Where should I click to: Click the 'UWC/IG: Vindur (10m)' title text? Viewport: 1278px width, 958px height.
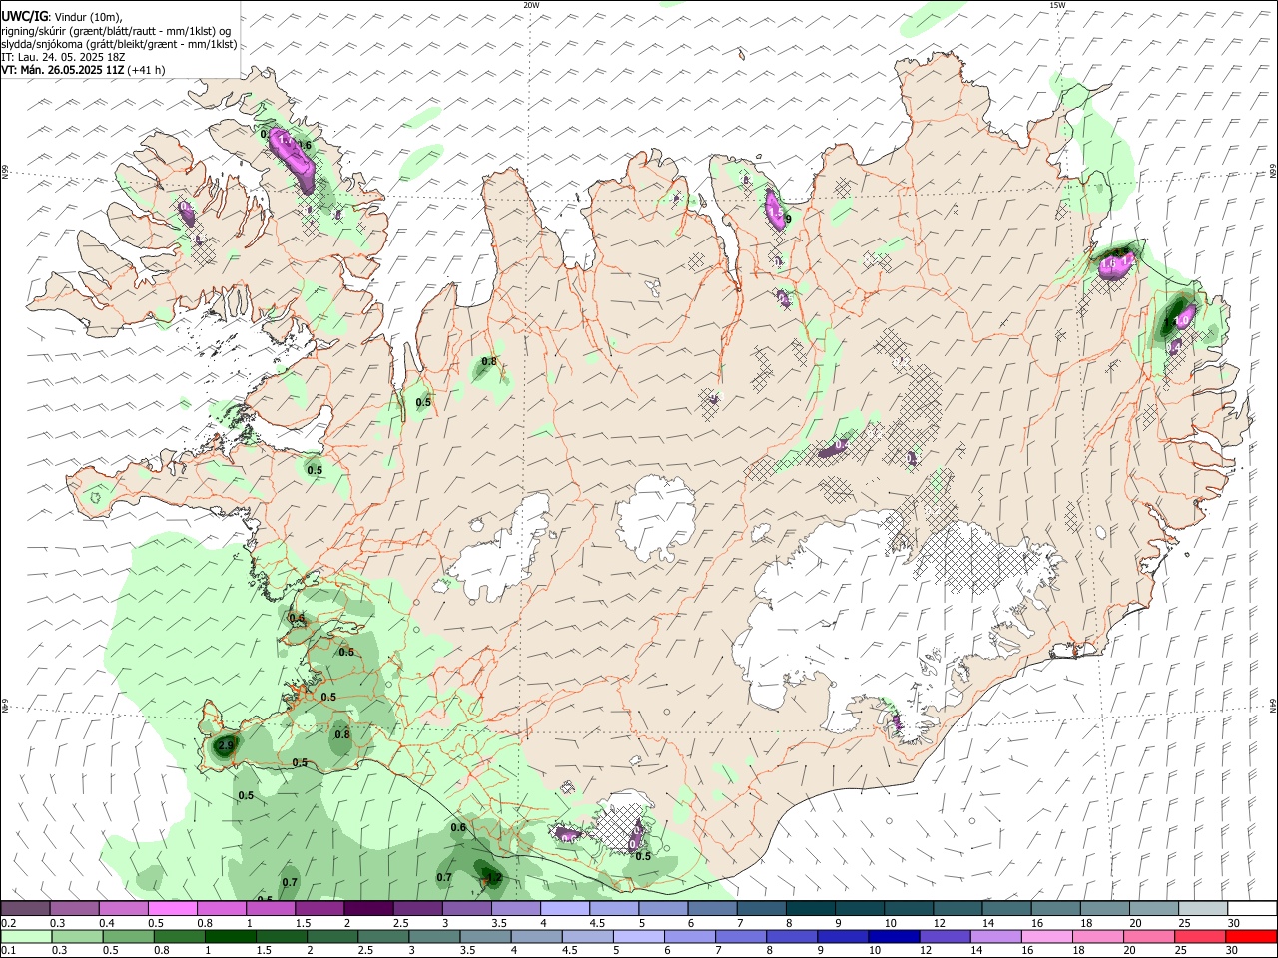coord(61,15)
